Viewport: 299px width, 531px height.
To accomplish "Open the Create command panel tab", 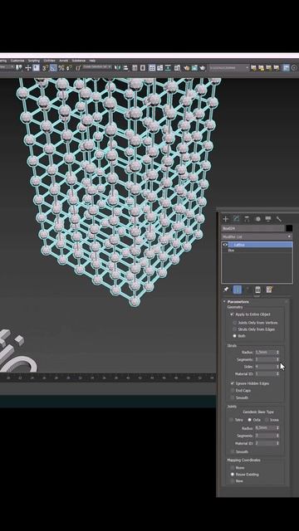I will 225,219.
